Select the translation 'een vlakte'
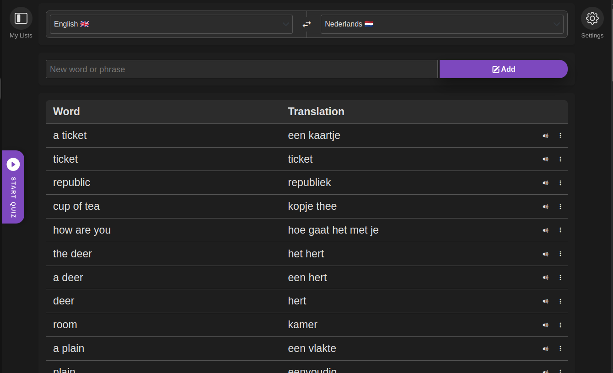Image resolution: width=613 pixels, height=373 pixels. pyautogui.click(x=312, y=348)
